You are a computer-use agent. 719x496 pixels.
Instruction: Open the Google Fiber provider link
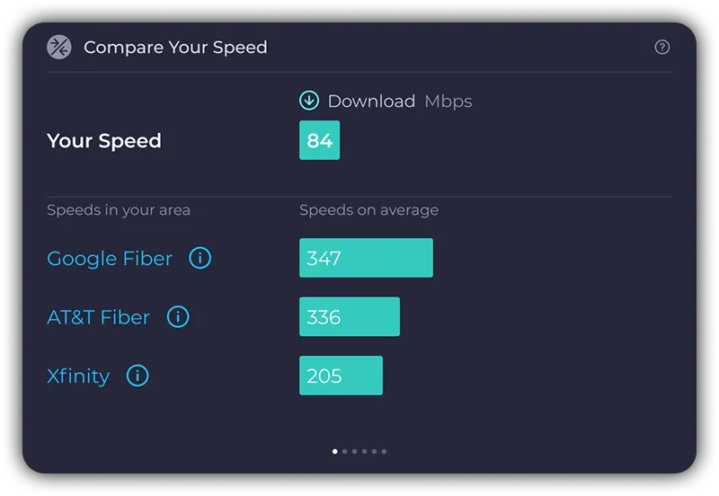(110, 259)
